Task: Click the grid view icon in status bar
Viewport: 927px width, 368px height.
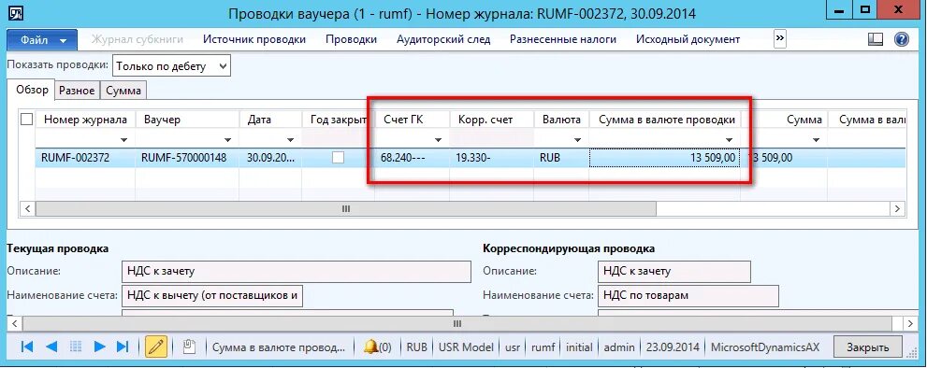Action: [76, 347]
